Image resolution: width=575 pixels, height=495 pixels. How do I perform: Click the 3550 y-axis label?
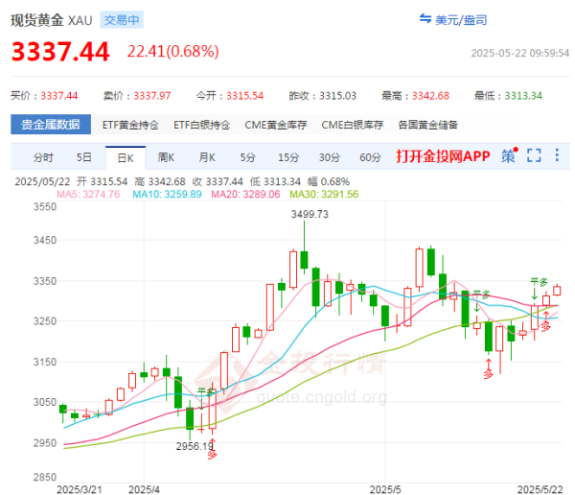click(x=45, y=207)
